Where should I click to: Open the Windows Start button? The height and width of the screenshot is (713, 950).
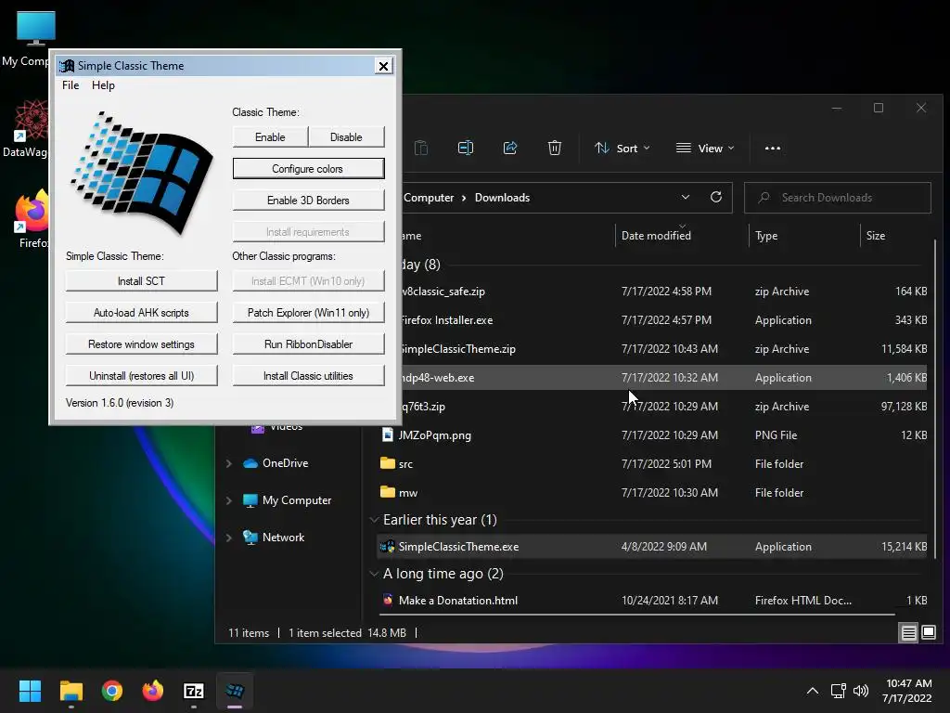[30, 691]
